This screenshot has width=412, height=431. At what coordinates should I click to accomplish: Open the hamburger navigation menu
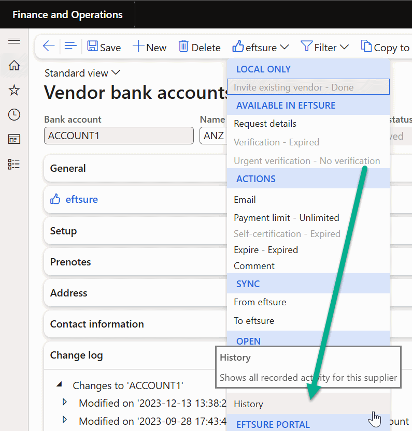coord(14,41)
